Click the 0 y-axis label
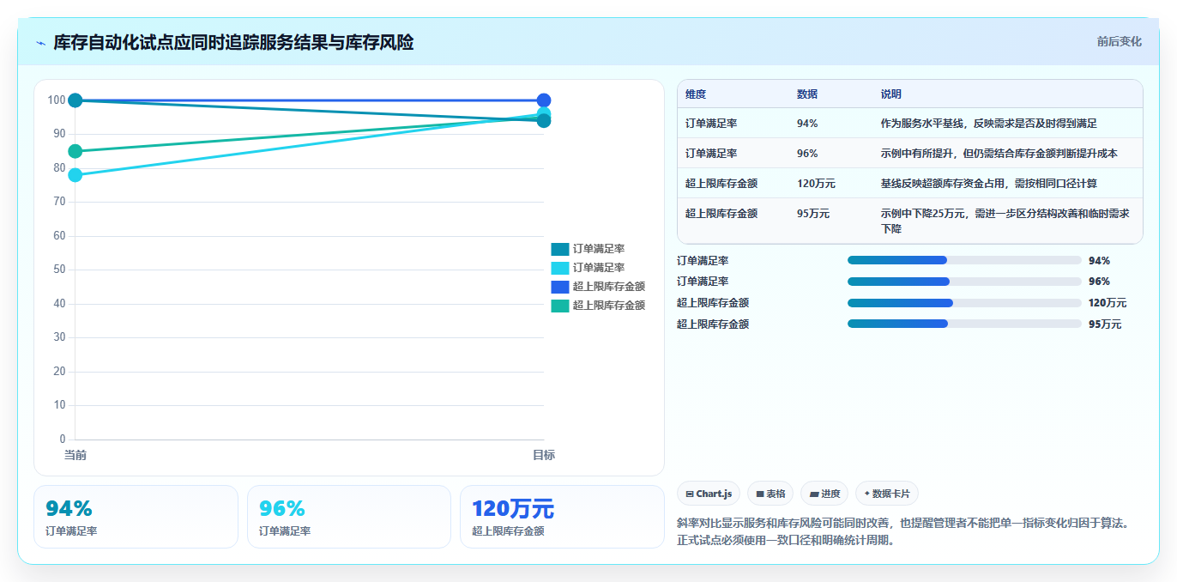The height and width of the screenshot is (582, 1177). (x=63, y=440)
